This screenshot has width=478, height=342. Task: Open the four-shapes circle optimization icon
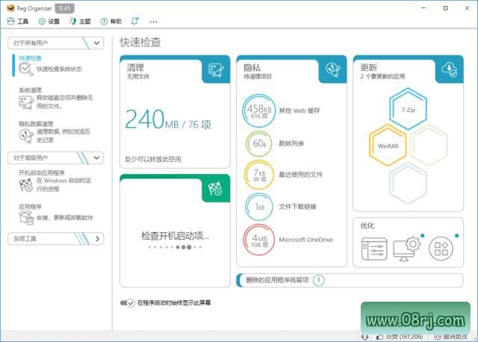pos(441,249)
